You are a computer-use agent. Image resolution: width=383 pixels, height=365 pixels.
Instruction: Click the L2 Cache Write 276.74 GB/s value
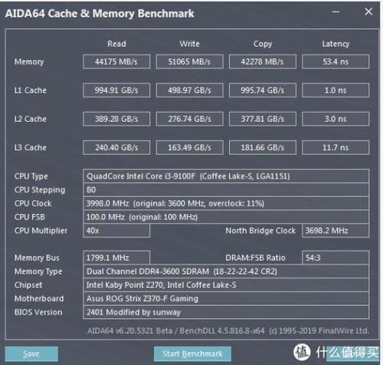pos(189,119)
